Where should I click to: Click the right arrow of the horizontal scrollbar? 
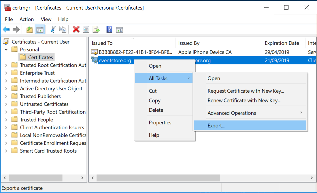click(x=312, y=178)
